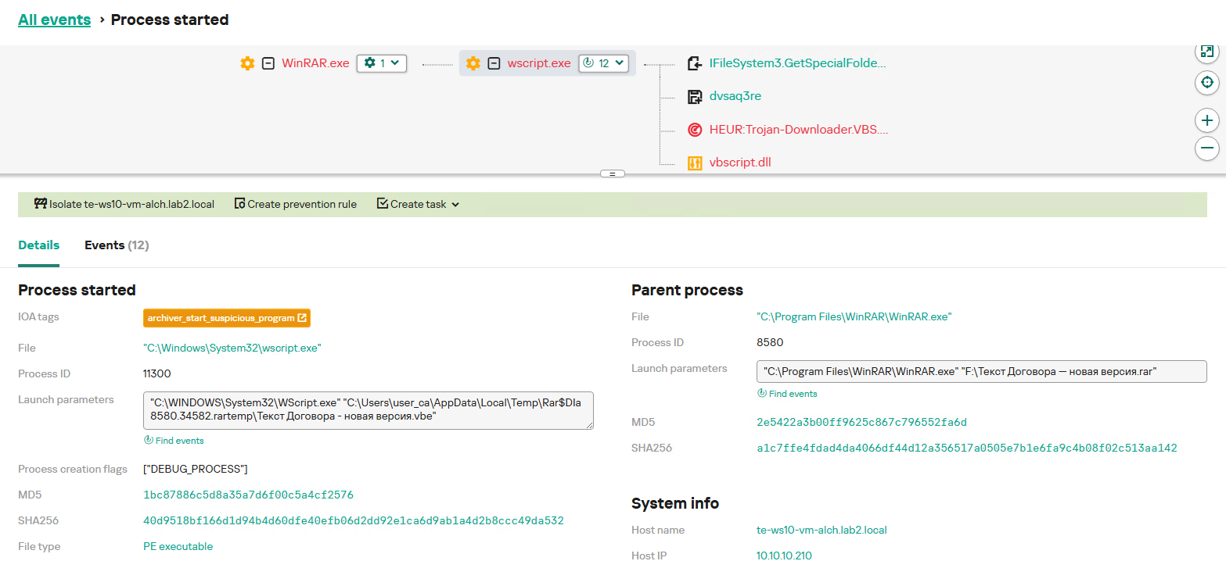The height and width of the screenshot is (561, 1226).
Task: Click the fullscreen expand graph icon
Action: (x=1206, y=52)
